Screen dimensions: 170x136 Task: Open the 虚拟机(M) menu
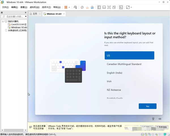pyautogui.click(x=35, y=7)
